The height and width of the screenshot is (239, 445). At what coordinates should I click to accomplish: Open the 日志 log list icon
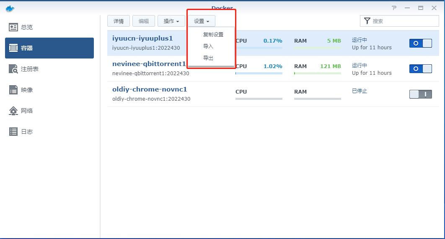13,132
